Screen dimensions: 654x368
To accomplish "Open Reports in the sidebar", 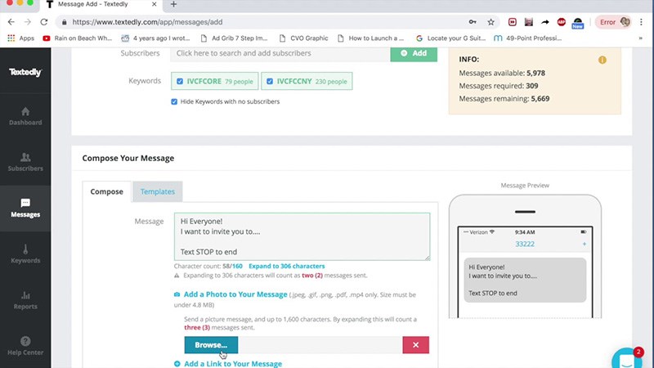I will coord(25,300).
